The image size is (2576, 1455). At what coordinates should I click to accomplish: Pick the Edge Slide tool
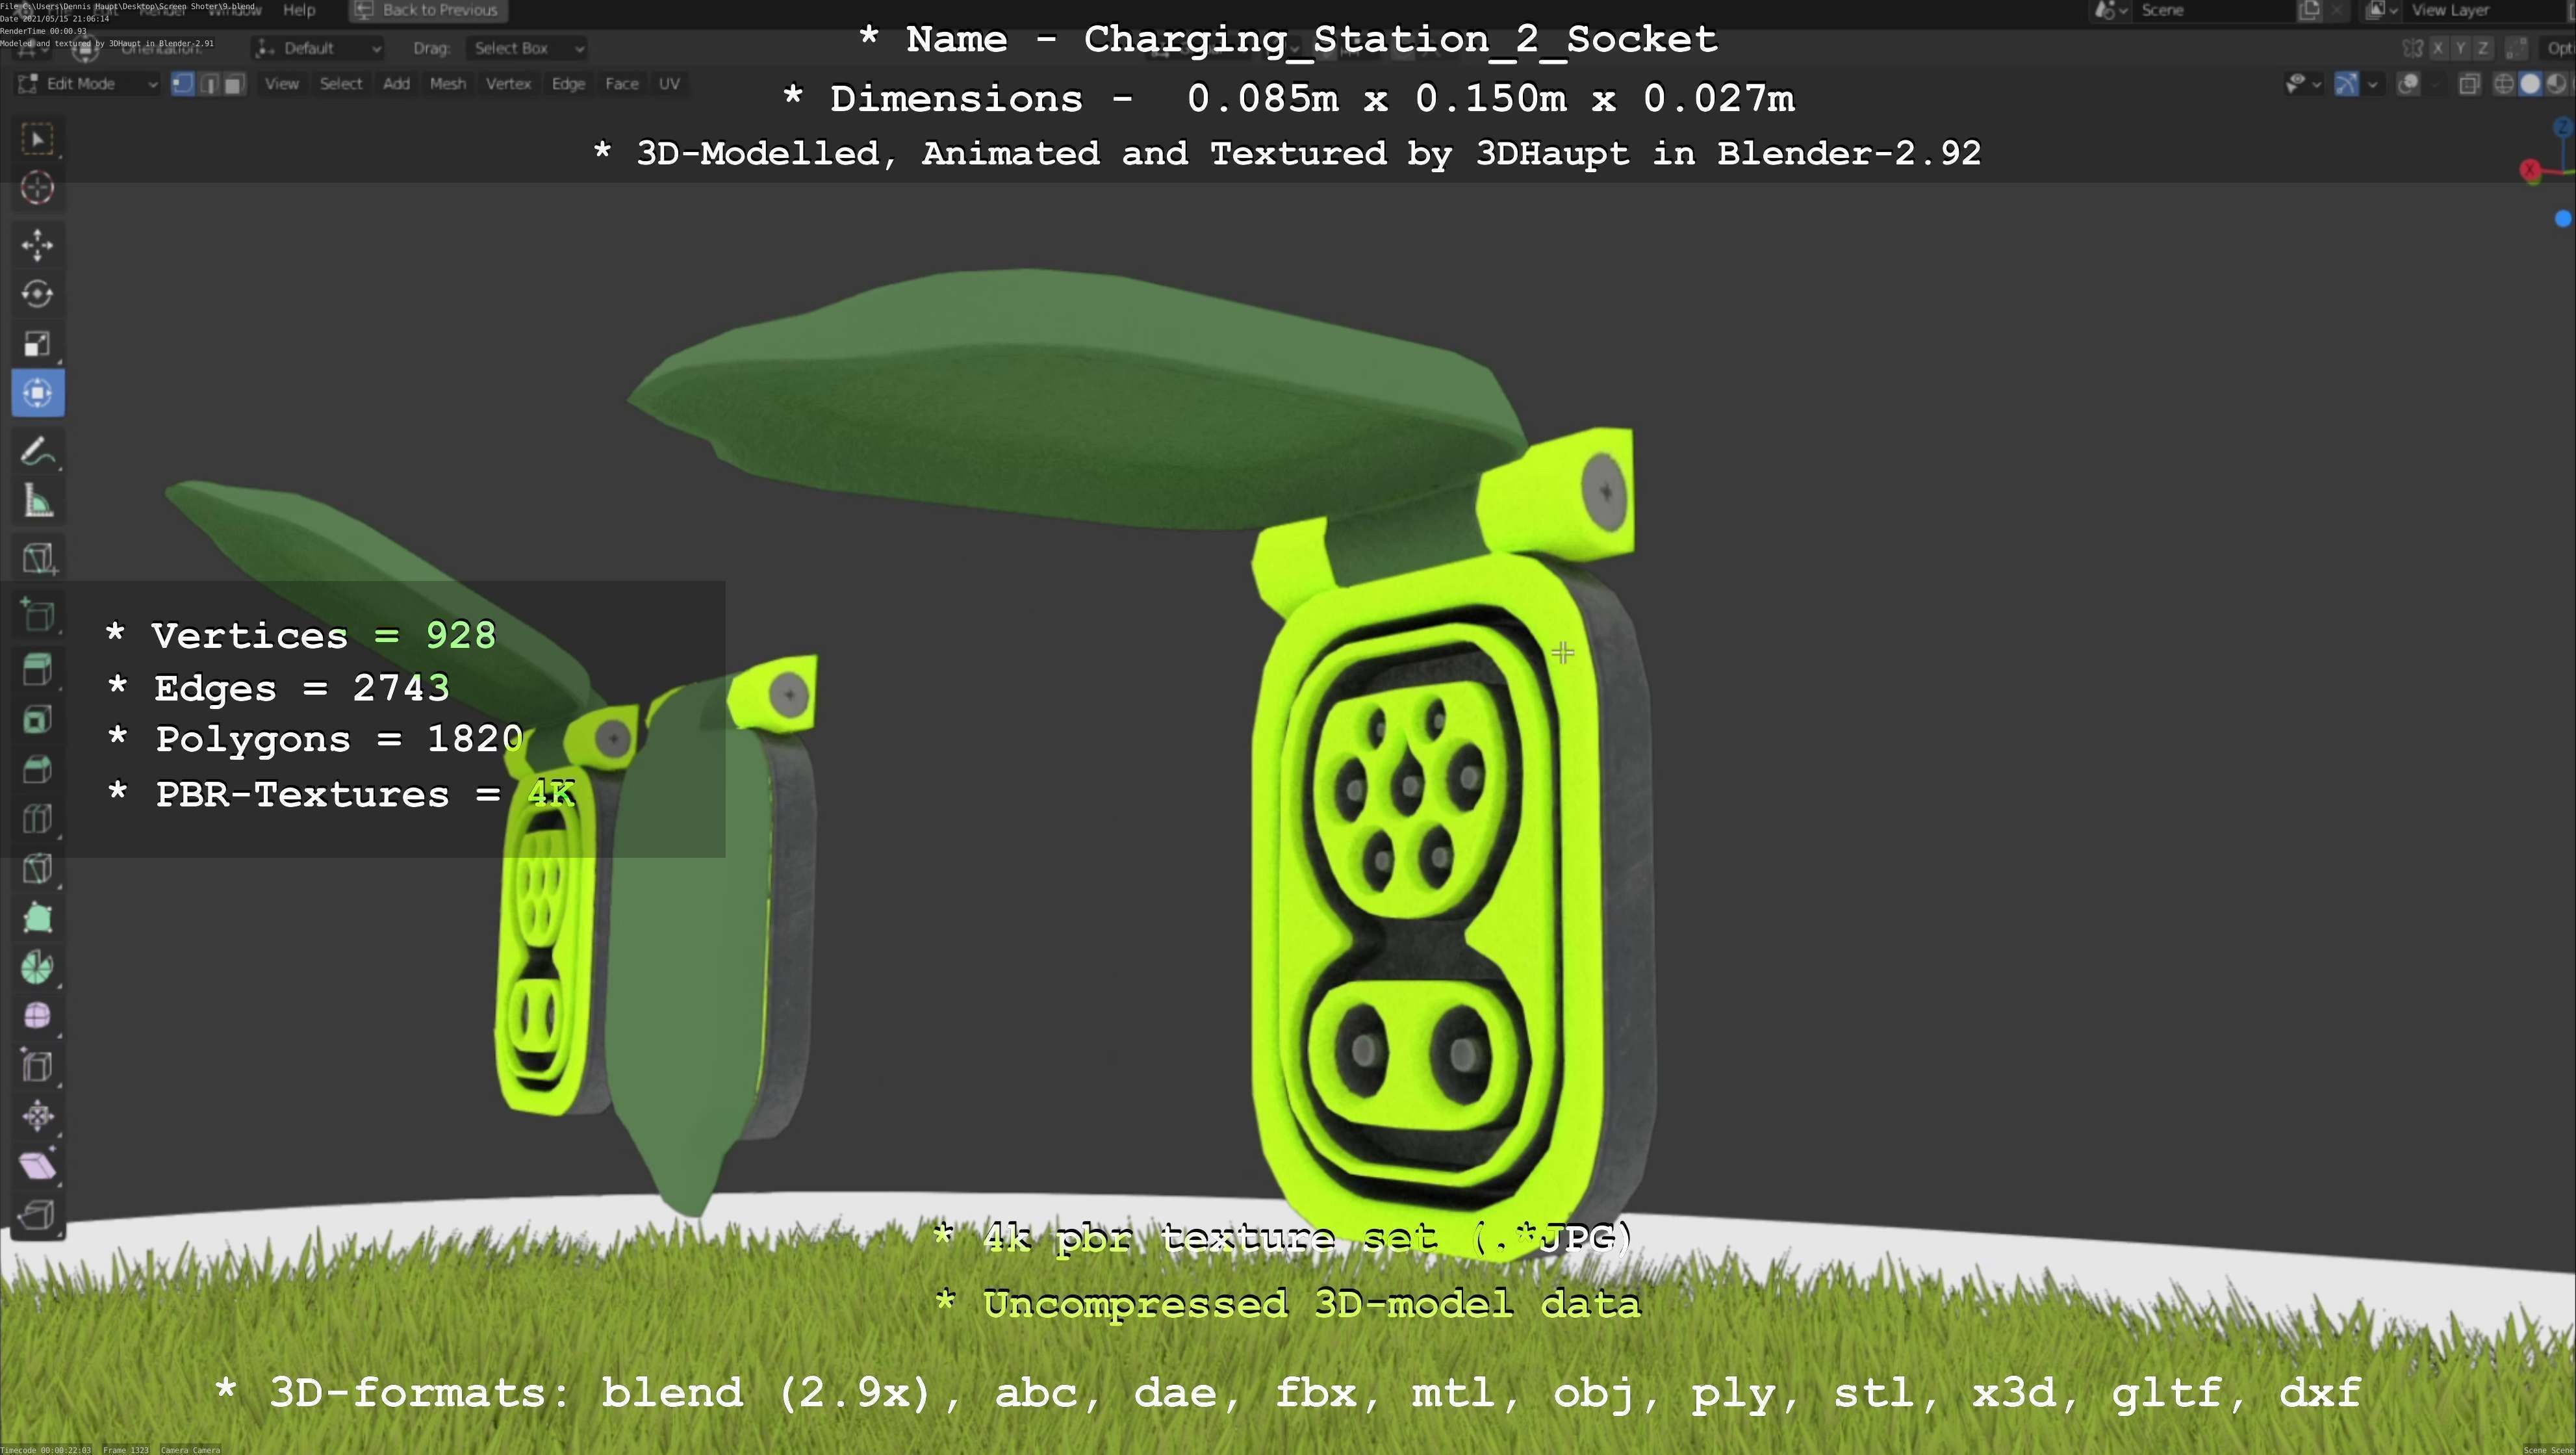pyautogui.click(x=38, y=1066)
